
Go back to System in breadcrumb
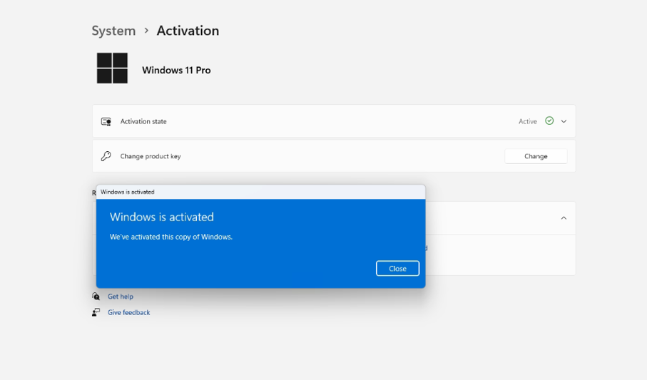[113, 31]
